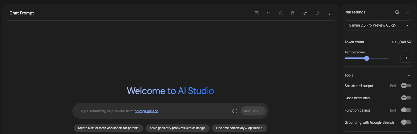
Task: Open the three-dot more options menu
Action: click(x=329, y=13)
